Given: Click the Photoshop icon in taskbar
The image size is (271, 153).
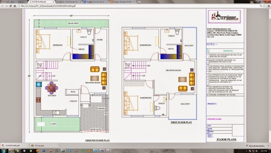Looking at the screenshot, I should click(44, 151).
